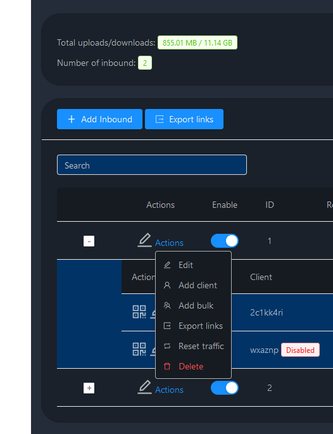Click into the Search input field
The width and height of the screenshot is (333, 434).
point(152,165)
